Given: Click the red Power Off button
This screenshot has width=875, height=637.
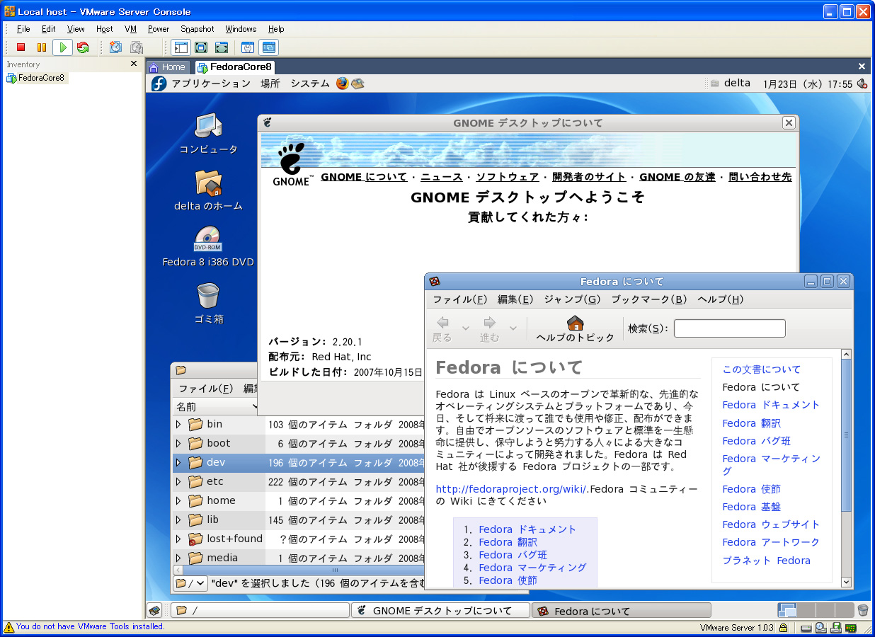Looking at the screenshot, I should pos(21,47).
